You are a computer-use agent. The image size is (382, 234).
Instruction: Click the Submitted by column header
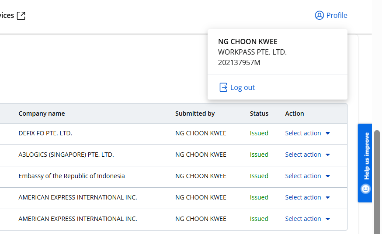[x=195, y=114]
